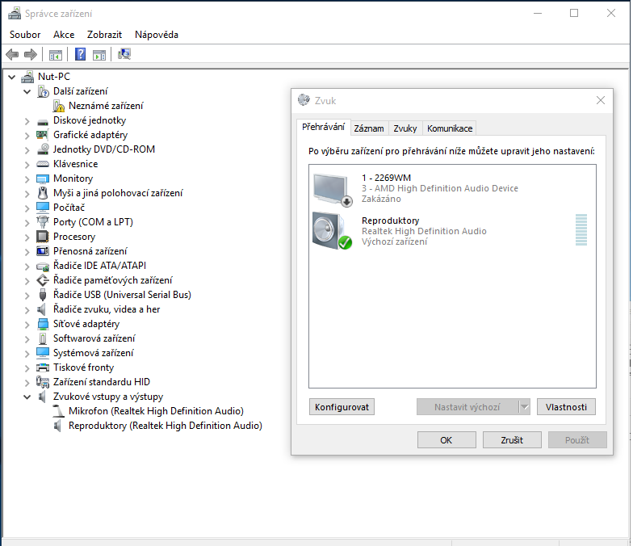
Task: Click the Jednotky DVD/CD-ROM icon
Action: [x=43, y=149]
